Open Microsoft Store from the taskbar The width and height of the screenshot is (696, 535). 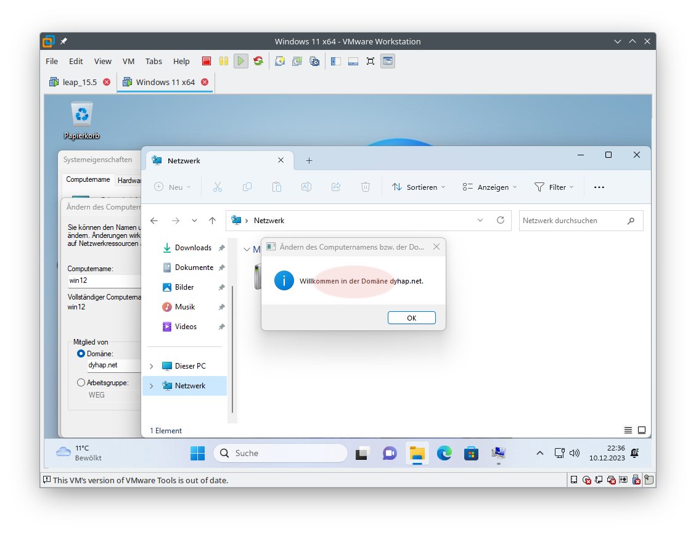point(472,454)
